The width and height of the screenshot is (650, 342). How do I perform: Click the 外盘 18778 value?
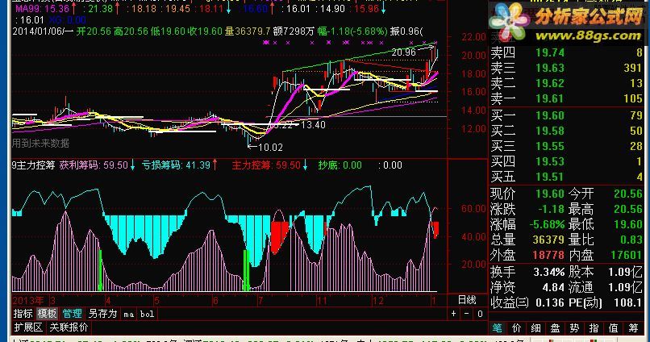(548, 255)
